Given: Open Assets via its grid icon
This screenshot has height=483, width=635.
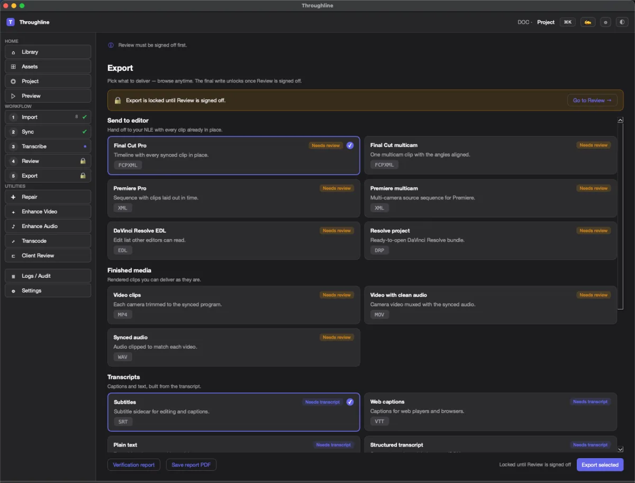Looking at the screenshot, I should point(13,67).
